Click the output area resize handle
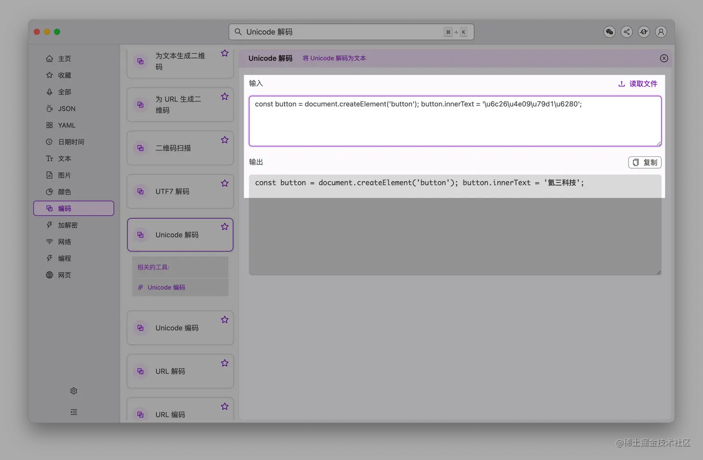This screenshot has height=460, width=703. tap(658, 272)
